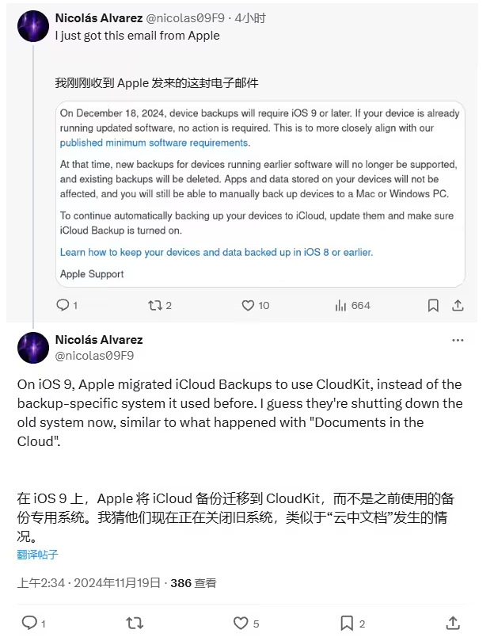The height and width of the screenshot is (641, 494).
Task: Click the 翻译帖子 translate post link
Action: pos(37,555)
